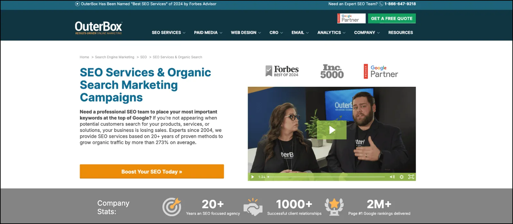
Task: Click the Forbes Best of 2024 badge
Action: point(282,71)
